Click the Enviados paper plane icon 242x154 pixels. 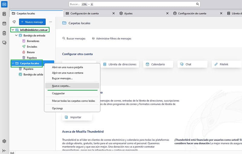point(24,47)
